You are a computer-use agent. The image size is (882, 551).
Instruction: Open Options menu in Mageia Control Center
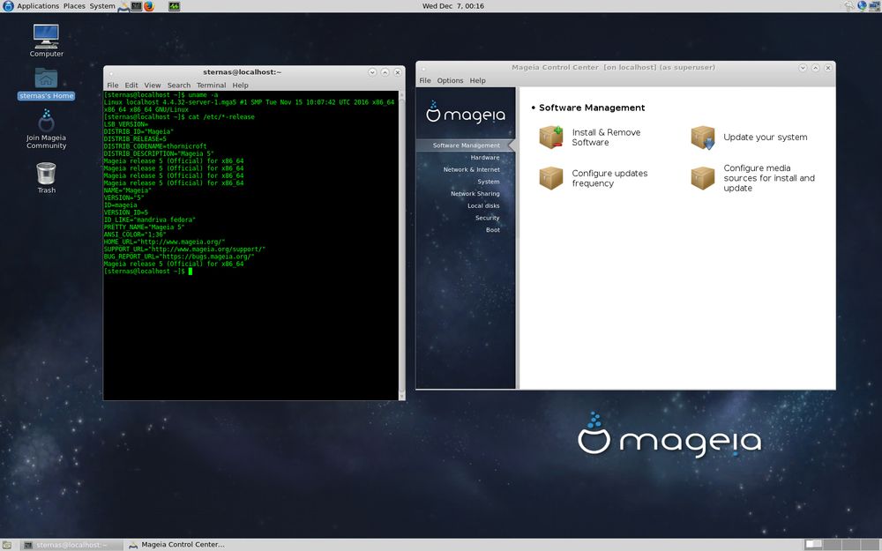pyautogui.click(x=450, y=80)
